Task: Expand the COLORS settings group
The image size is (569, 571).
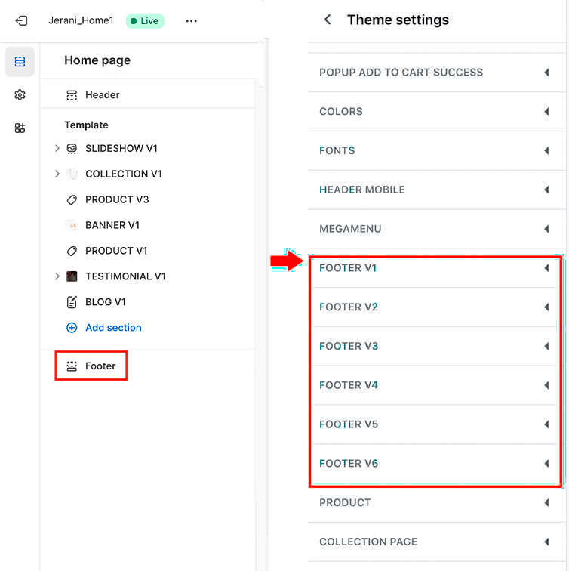Action: (x=434, y=112)
